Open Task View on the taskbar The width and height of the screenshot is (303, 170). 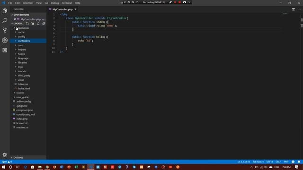click(x=18, y=167)
